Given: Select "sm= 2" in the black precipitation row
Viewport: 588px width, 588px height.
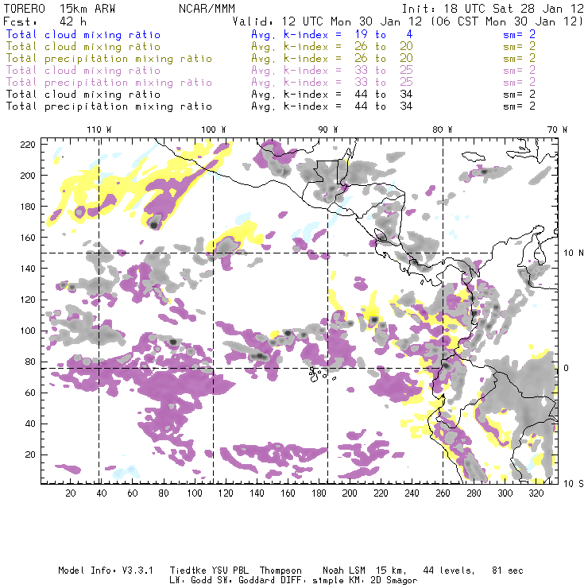Looking at the screenshot, I should coord(520,106).
